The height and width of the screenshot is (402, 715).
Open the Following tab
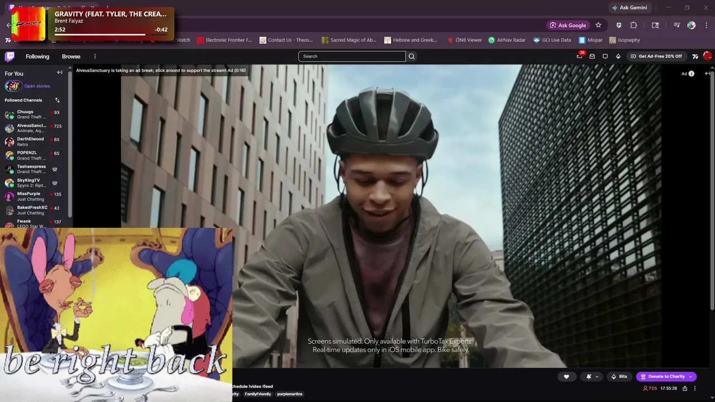pos(37,56)
